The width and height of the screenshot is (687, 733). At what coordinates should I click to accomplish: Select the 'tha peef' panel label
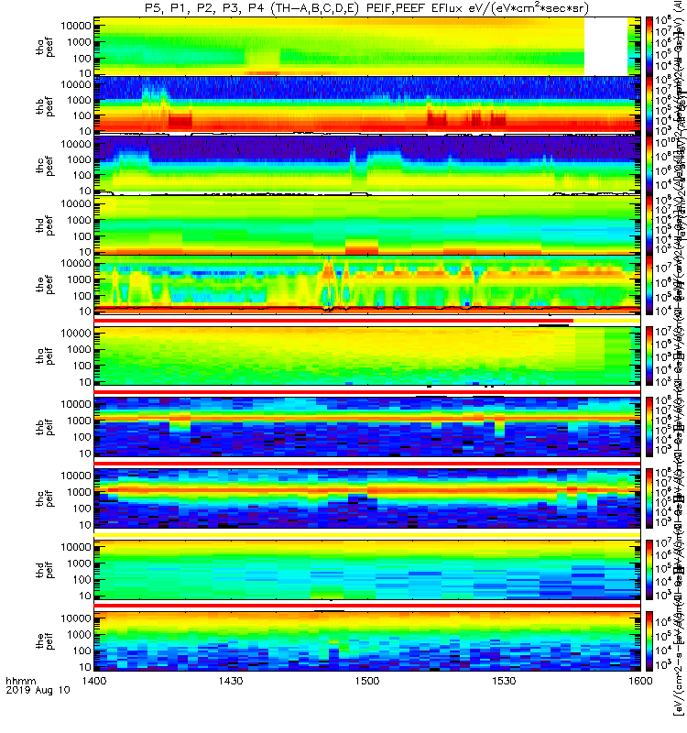45,47
